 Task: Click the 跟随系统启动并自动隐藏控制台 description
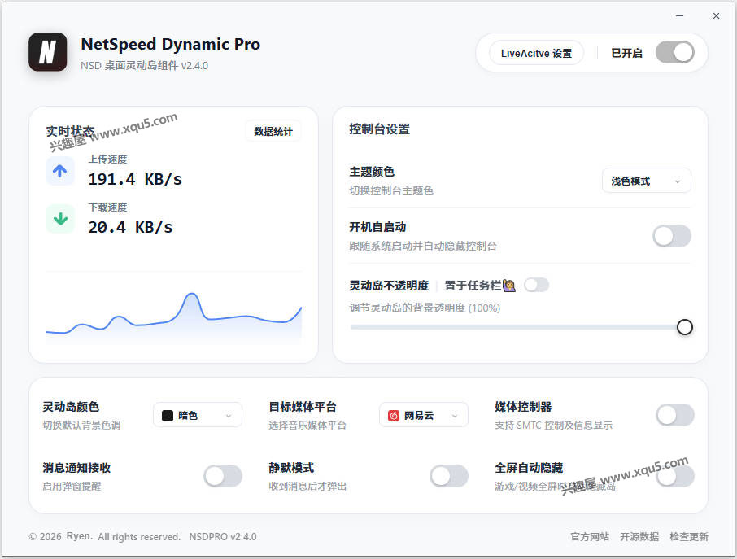[422, 246]
